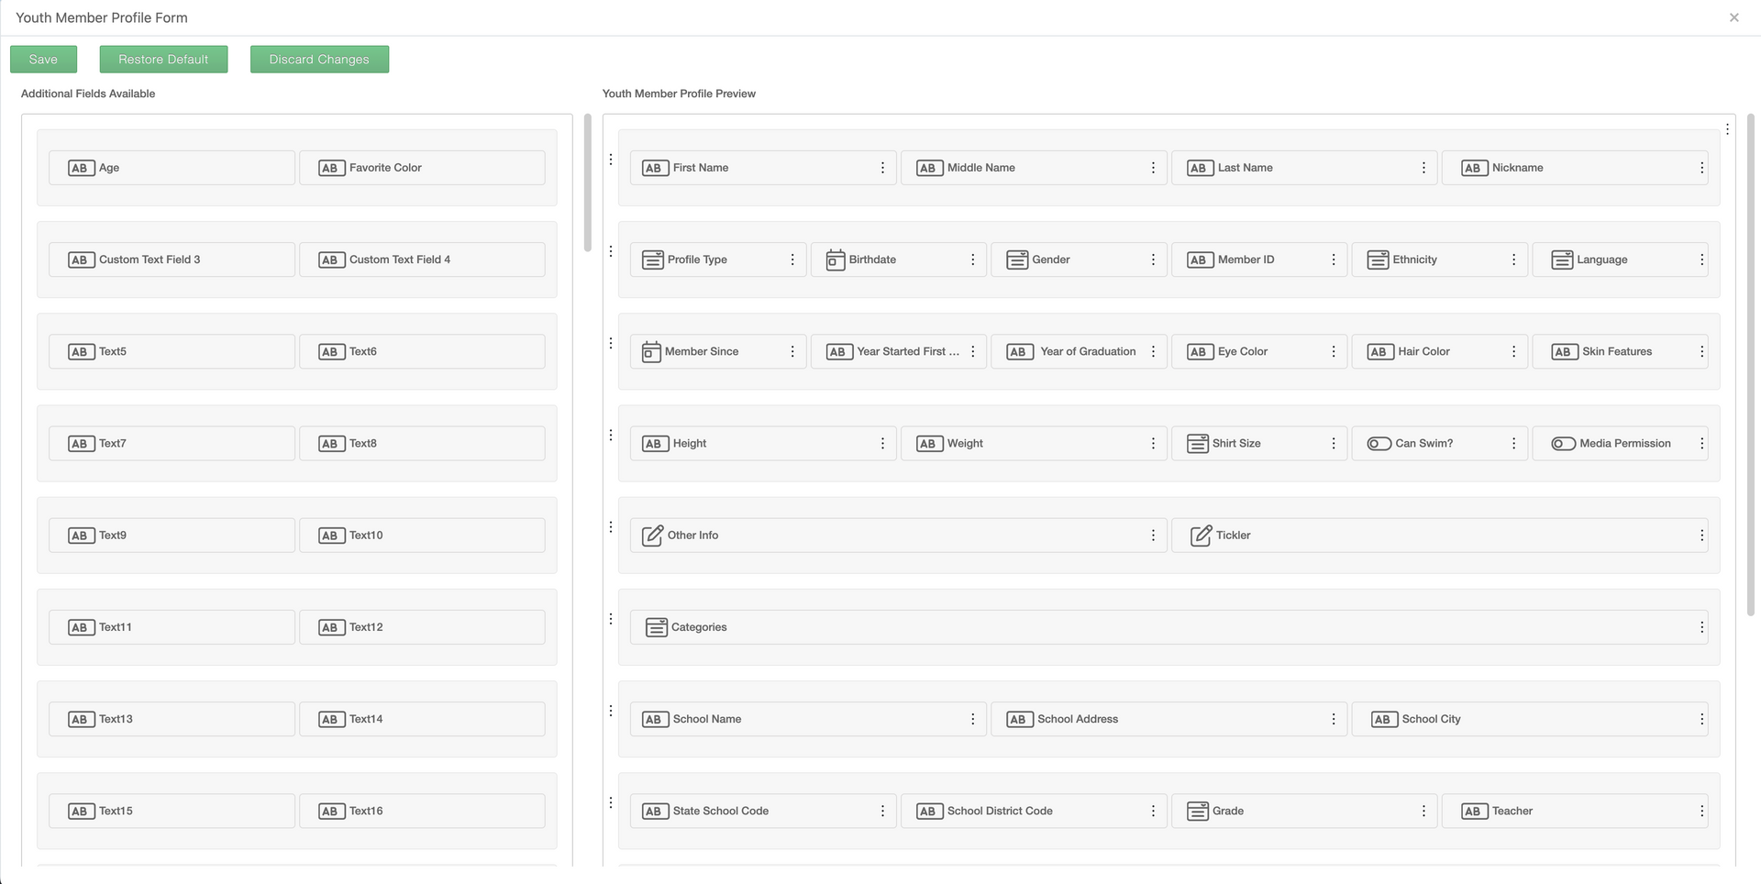
Task: Open the Grade field options menu
Action: pyautogui.click(x=1423, y=811)
